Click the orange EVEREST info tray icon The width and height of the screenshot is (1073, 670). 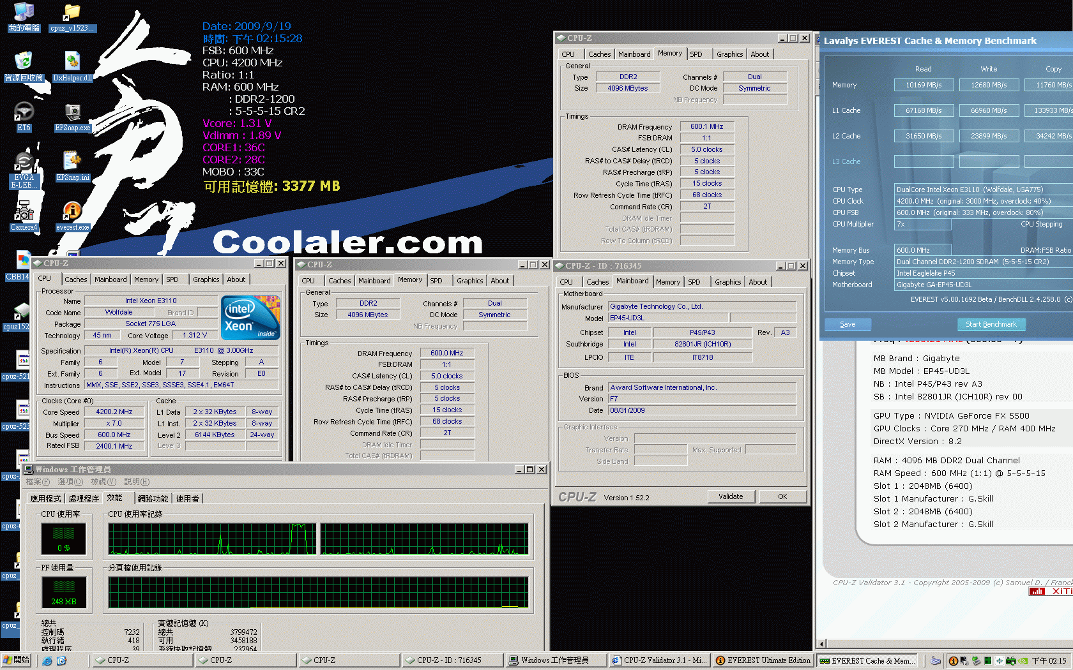954,661
